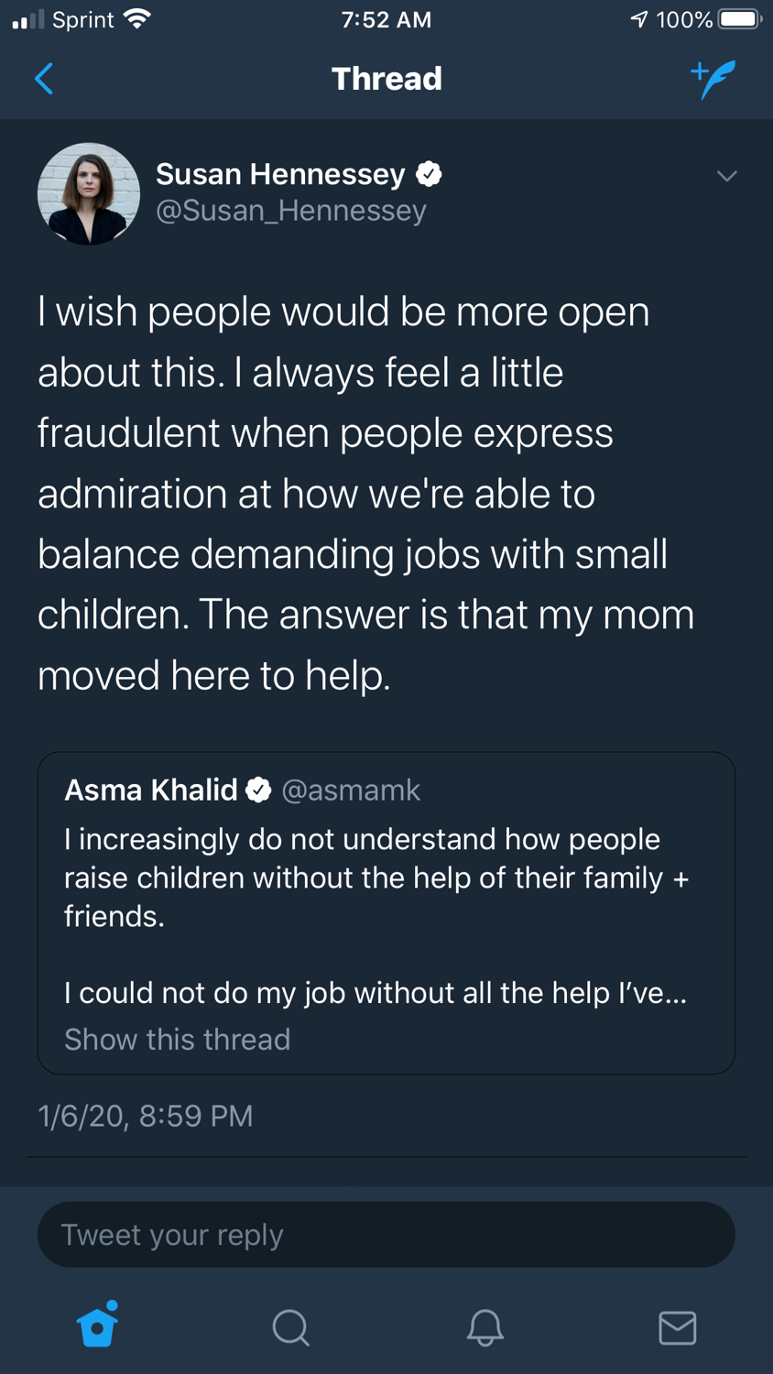
Task: Tap the Asma Khalid author name
Action: [151, 790]
